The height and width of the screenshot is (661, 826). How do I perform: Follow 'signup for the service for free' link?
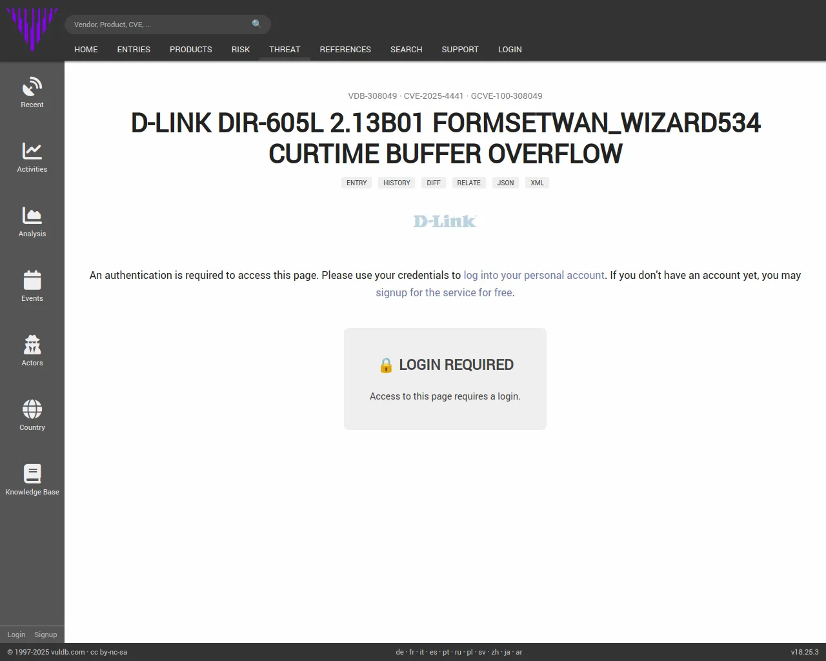444,292
